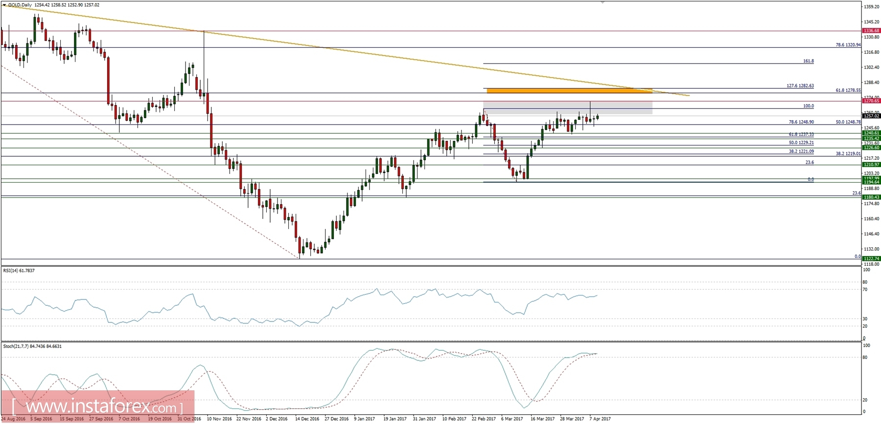Click the 16 Mar 2017 date label
The height and width of the screenshot is (424, 881).
coord(542,419)
